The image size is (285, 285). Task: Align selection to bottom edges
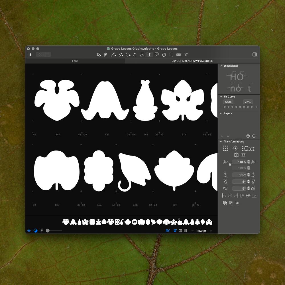click(x=254, y=196)
